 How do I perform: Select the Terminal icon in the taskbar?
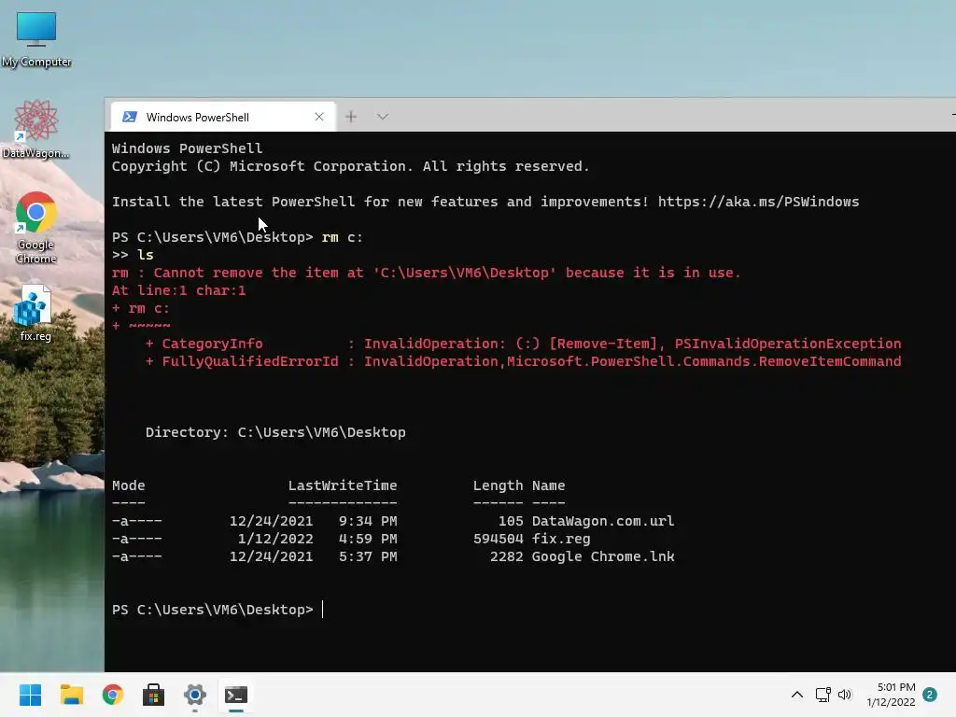236,695
